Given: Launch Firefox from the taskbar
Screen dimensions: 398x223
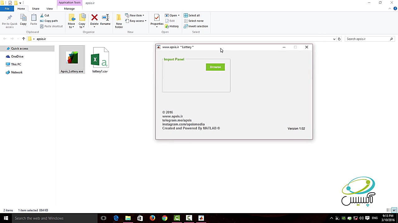Looking at the screenshot, I should click(152, 218).
